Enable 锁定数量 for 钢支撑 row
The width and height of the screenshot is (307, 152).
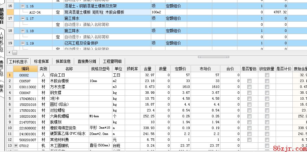point(267,93)
